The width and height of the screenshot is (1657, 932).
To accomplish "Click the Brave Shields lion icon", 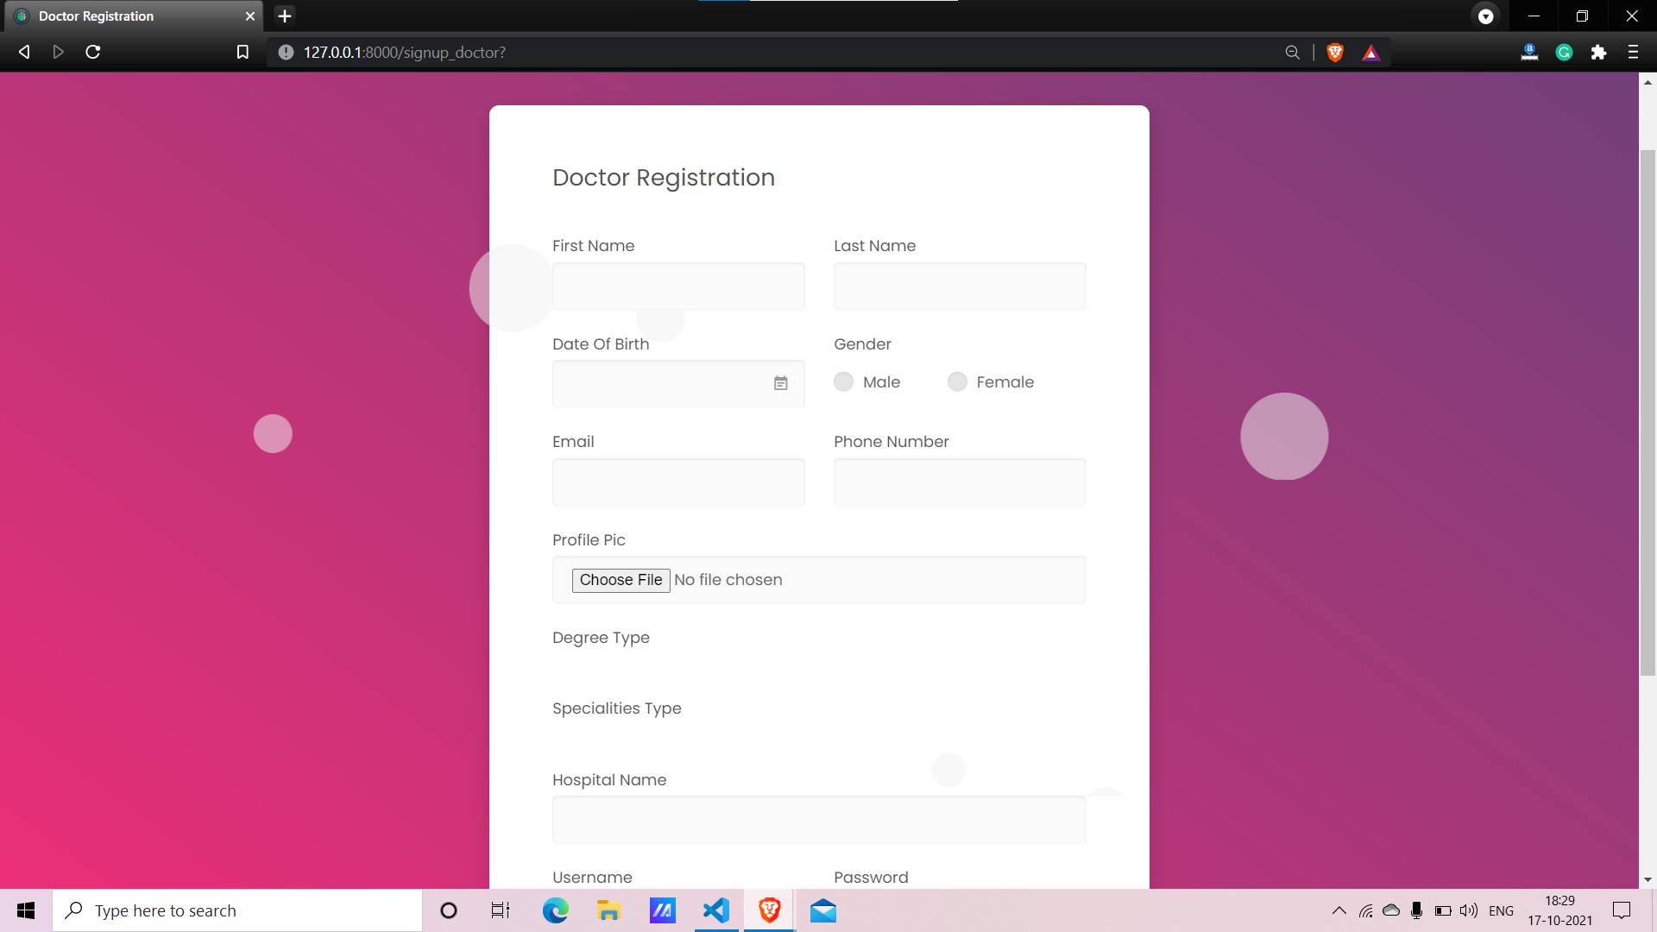I will click(x=1335, y=53).
